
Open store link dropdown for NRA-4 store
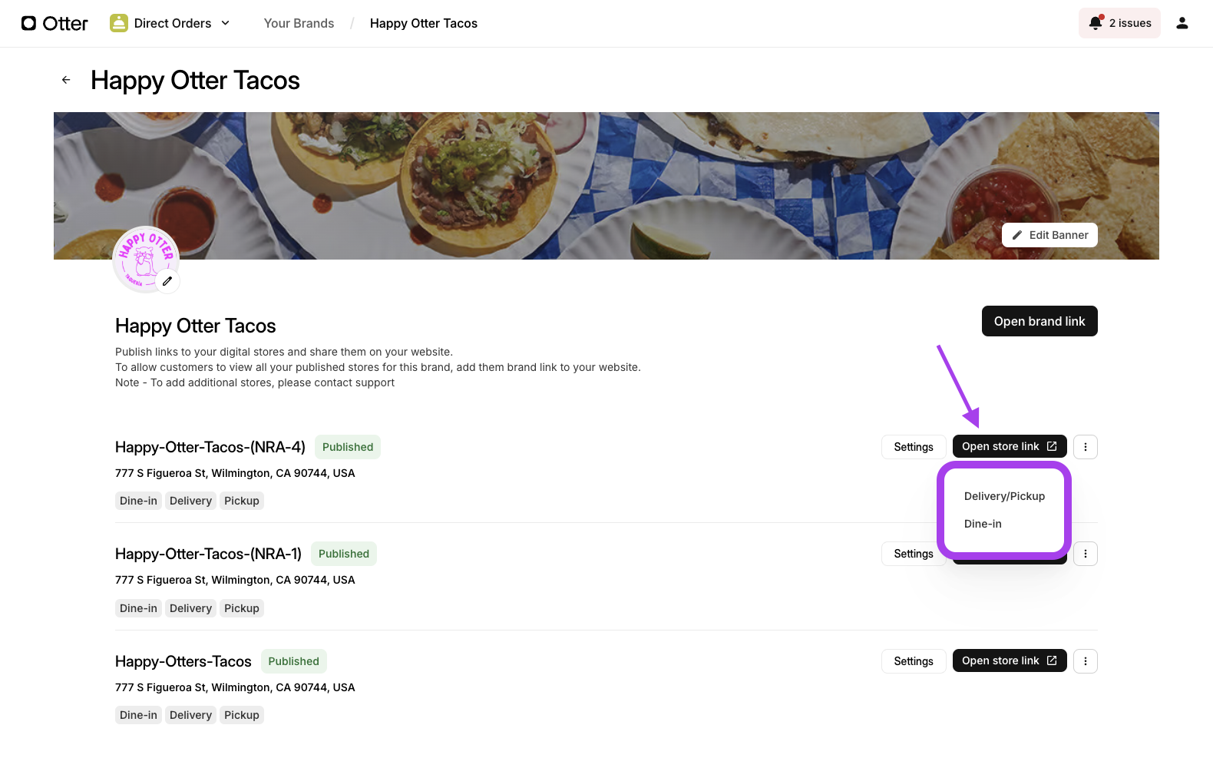point(1009,447)
